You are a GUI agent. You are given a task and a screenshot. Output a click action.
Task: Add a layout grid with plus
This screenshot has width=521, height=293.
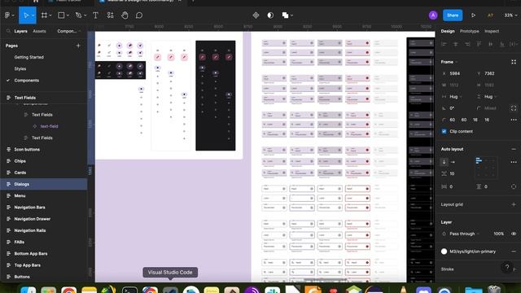tap(514, 204)
